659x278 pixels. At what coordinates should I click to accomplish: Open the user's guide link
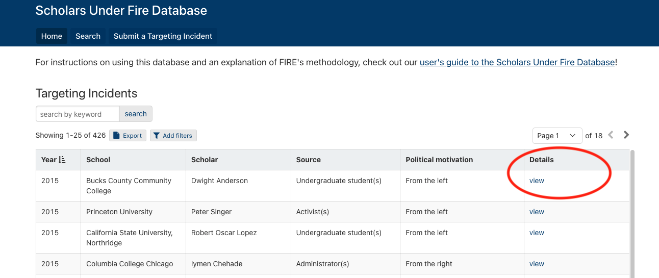(x=517, y=62)
